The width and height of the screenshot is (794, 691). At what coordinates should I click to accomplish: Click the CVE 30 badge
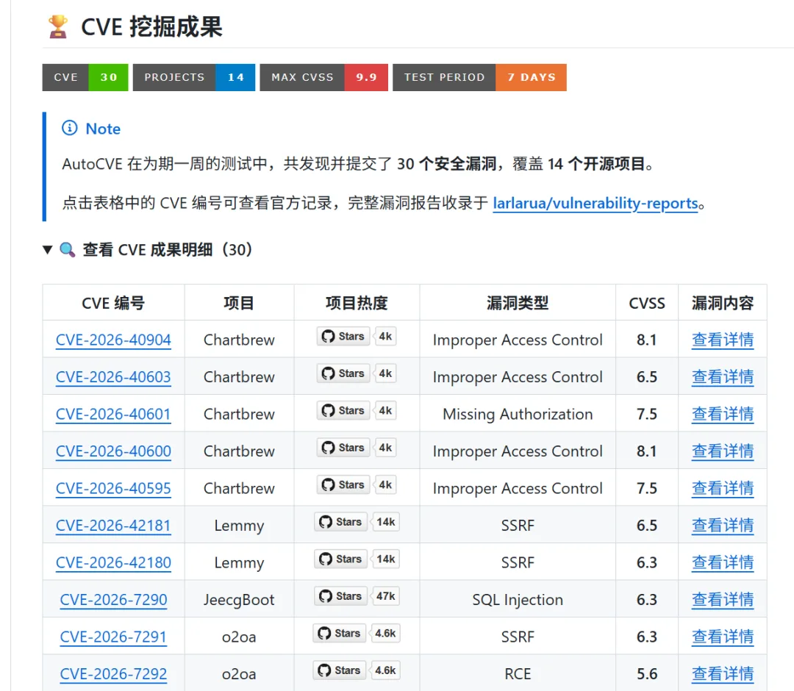(x=85, y=77)
